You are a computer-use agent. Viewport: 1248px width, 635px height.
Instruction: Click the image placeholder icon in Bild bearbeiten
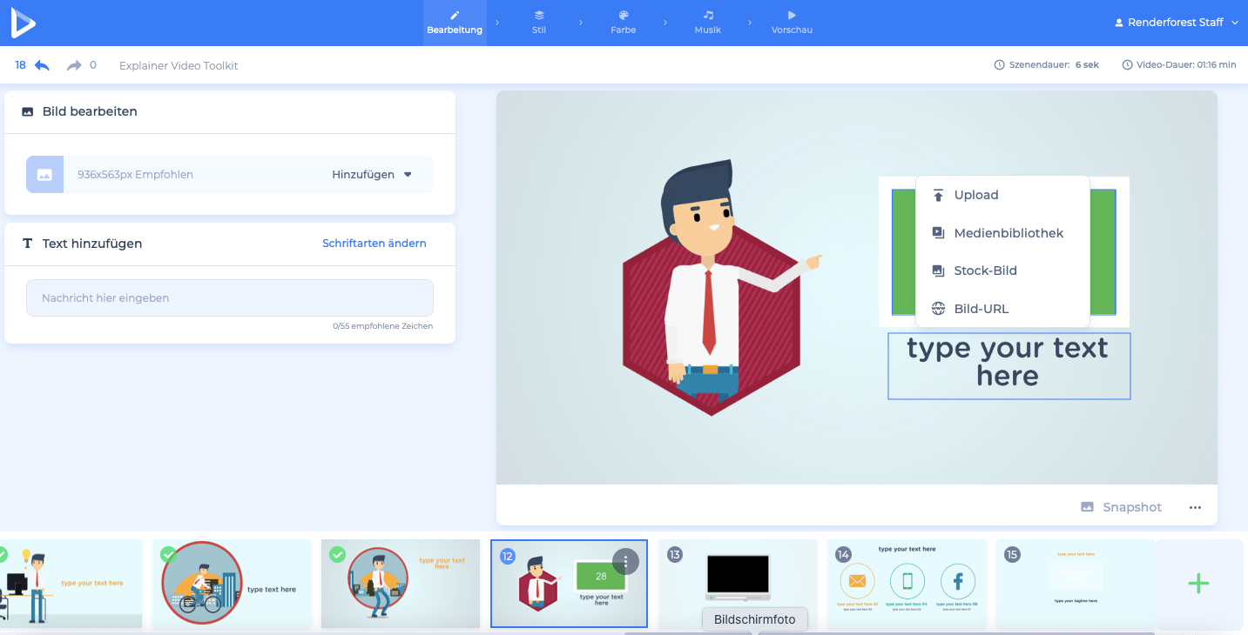[x=44, y=175]
